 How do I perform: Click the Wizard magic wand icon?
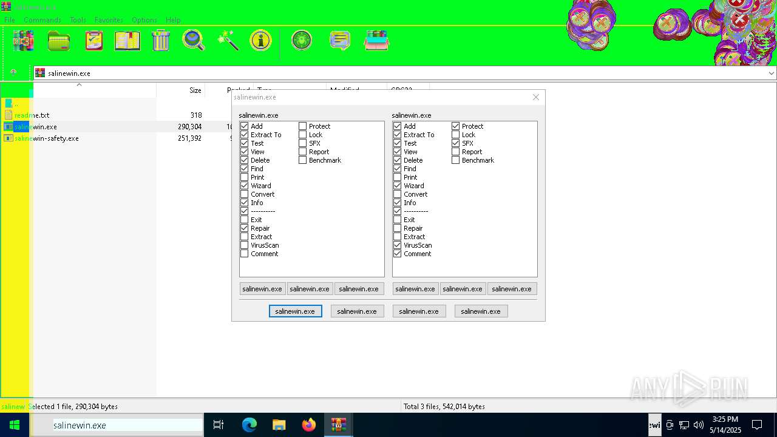228,41
